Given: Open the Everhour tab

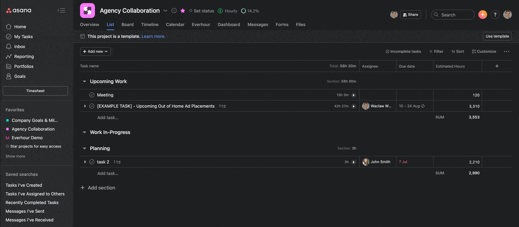Looking at the screenshot, I should 201,24.
